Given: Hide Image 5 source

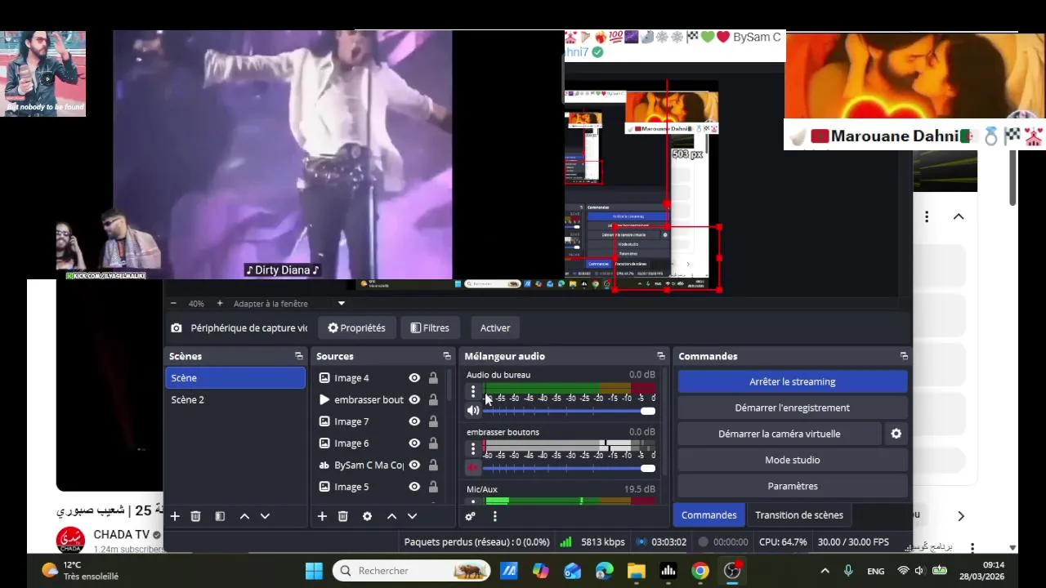Looking at the screenshot, I should [x=414, y=487].
